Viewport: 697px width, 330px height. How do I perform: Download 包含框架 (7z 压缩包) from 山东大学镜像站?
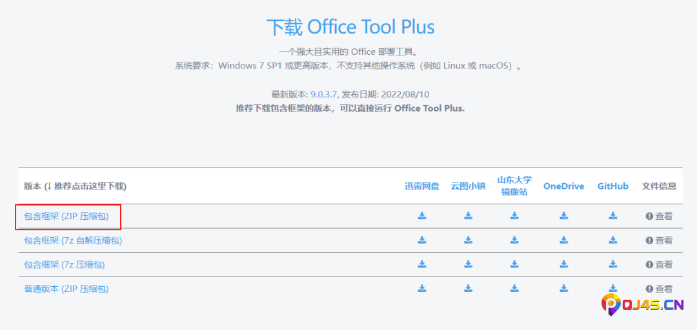pyautogui.click(x=514, y=264)
